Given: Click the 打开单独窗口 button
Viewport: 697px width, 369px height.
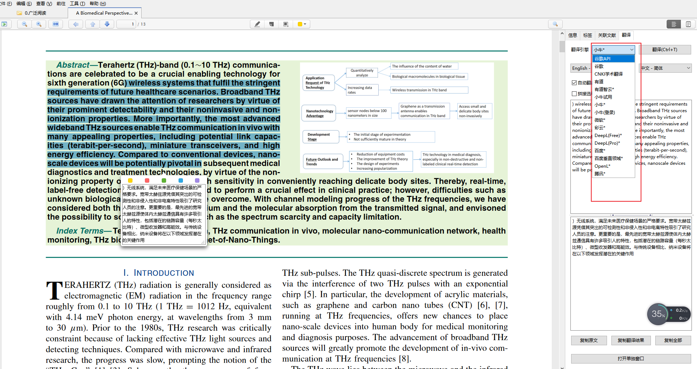Looking at the screenshot, I should click(631, 359).
